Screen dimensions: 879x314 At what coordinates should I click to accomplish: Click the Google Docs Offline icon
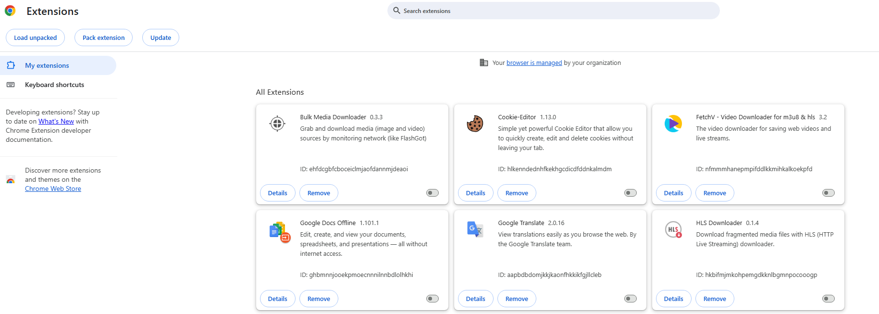point(280,232)
